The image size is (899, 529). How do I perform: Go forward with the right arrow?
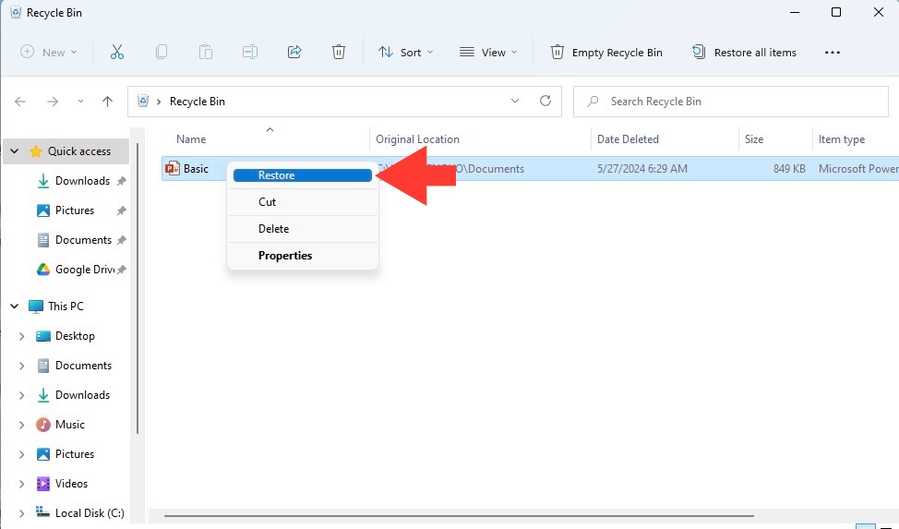[x=53, y=102]
